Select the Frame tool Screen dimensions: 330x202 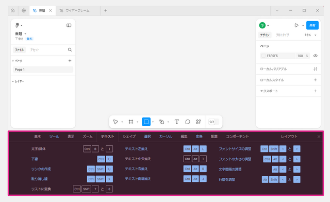(x=130, y=122)
